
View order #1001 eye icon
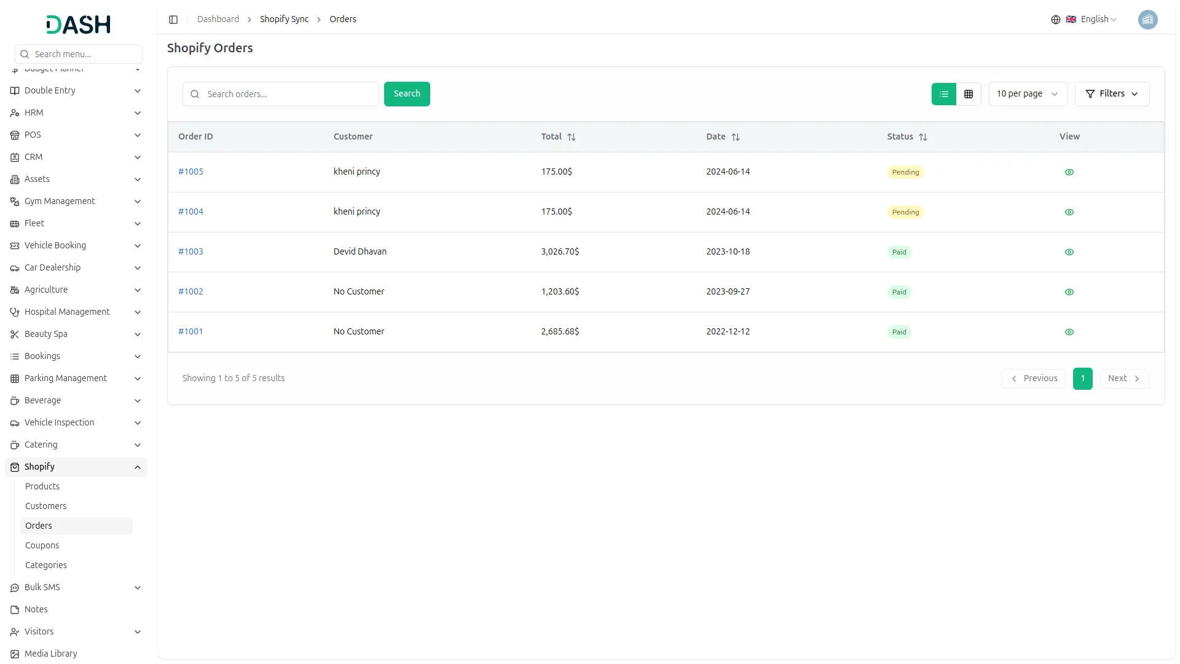(1069, 332)
